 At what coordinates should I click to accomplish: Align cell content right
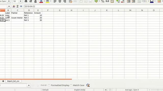tap(65, 1)
